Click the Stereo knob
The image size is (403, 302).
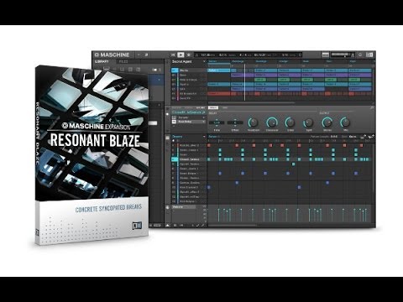click(327, 122)
